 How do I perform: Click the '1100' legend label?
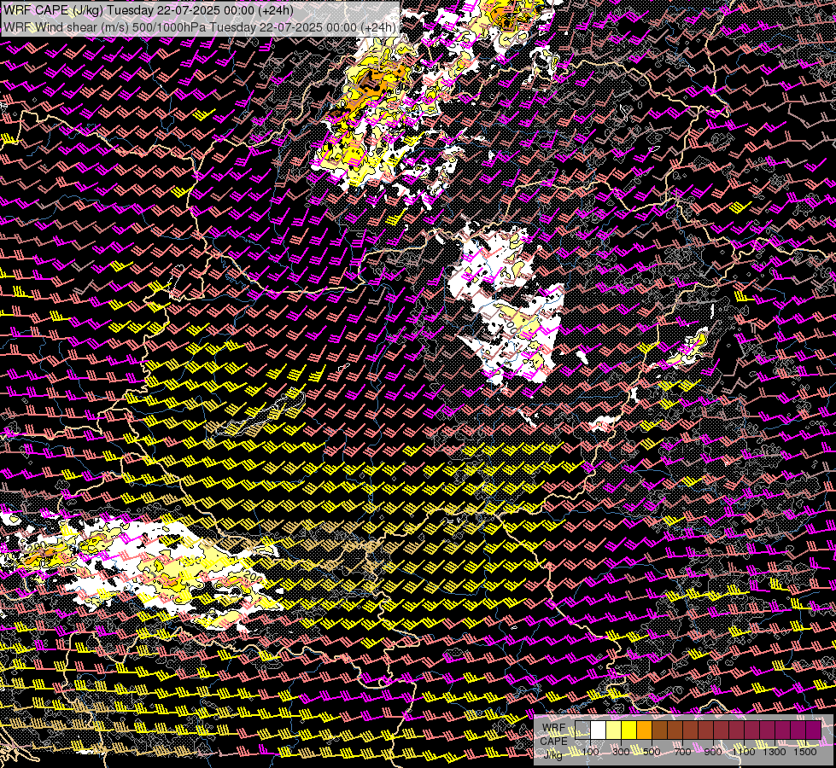click(744, 752)
